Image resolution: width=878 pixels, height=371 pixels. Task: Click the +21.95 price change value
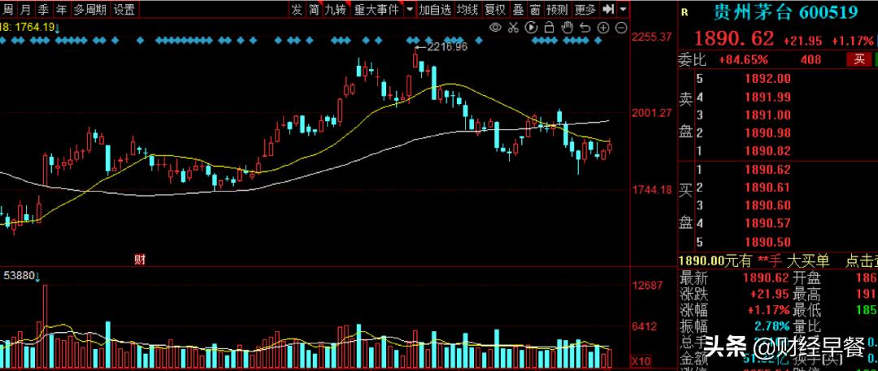point(802,41)
